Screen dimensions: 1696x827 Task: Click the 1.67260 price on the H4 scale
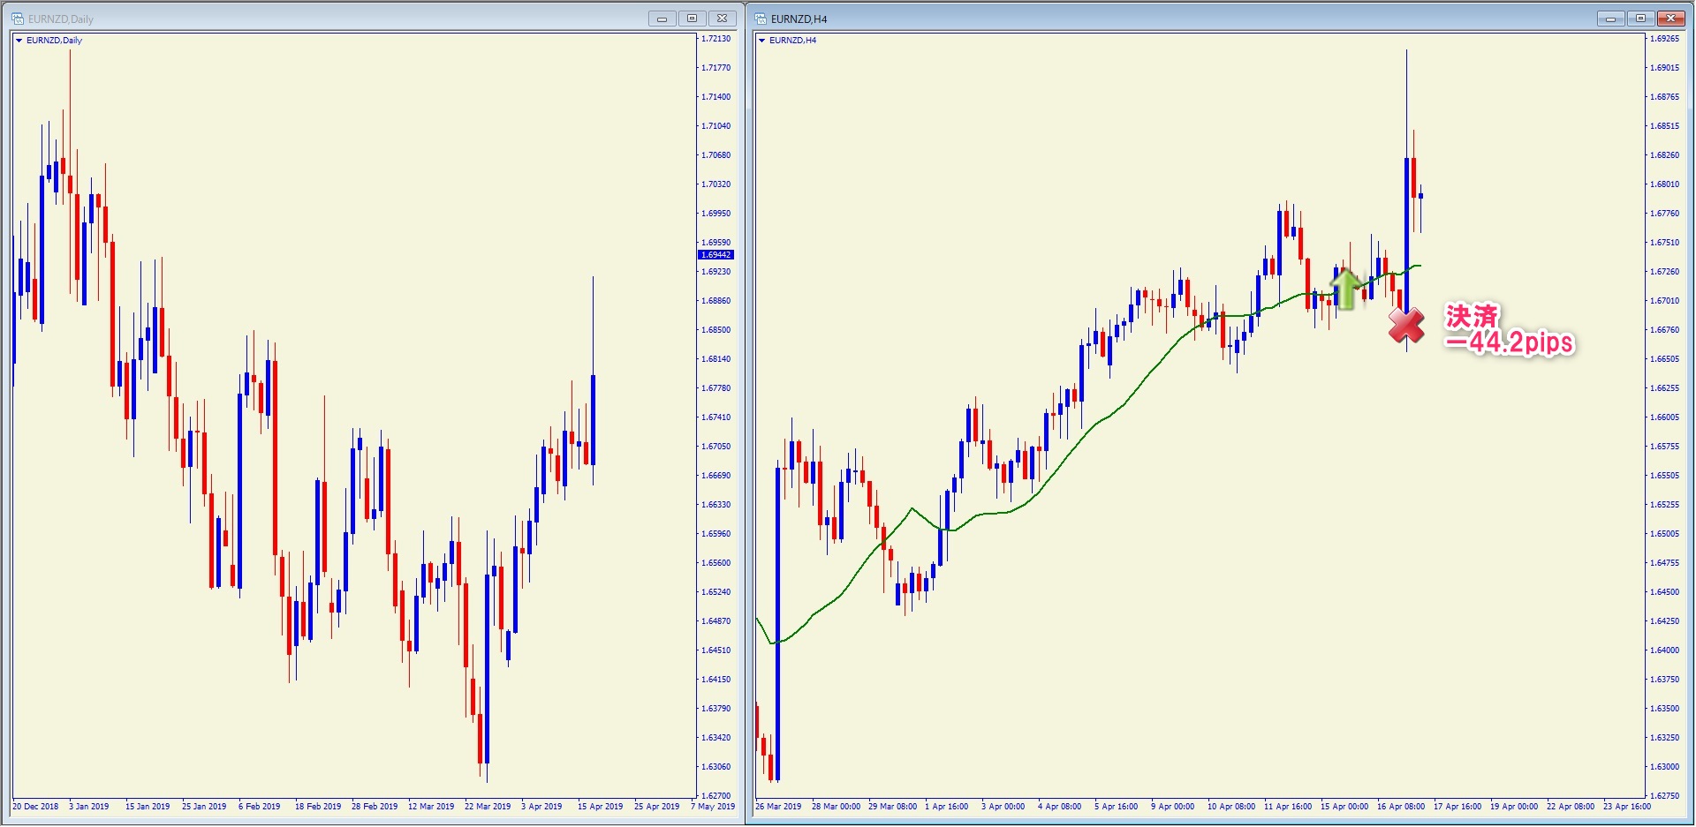point(1665,272)
